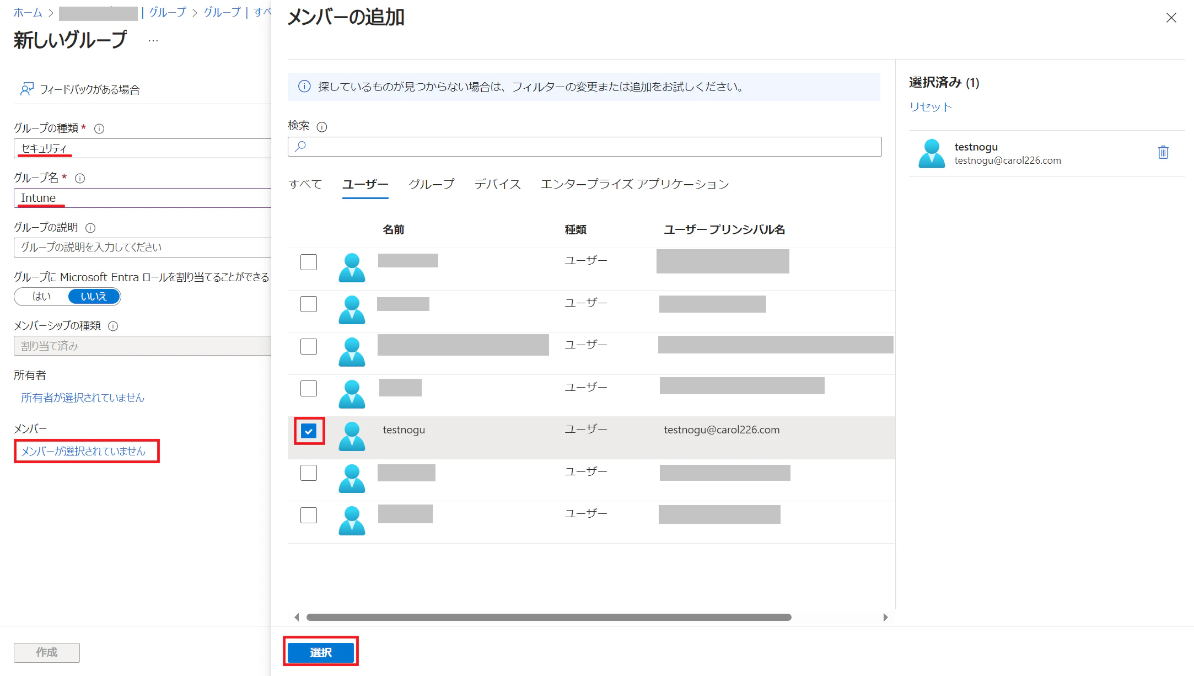The image size is (1194, 676).
Task: Click the 所有者が選択されていません link
Action: tap(83, 398)
